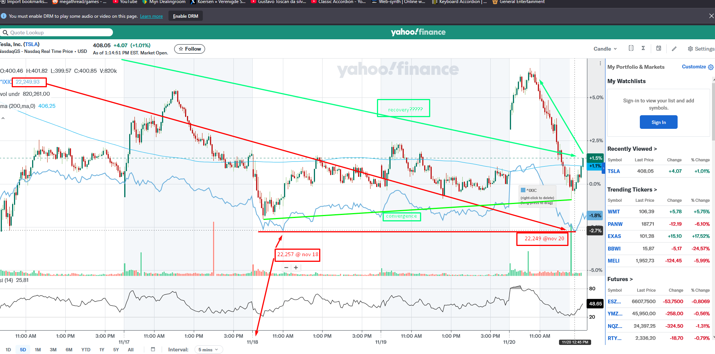Open the General Entertainment bookmark
The width and height of the screenshot is (715, 354).
[x=519, y=2]
